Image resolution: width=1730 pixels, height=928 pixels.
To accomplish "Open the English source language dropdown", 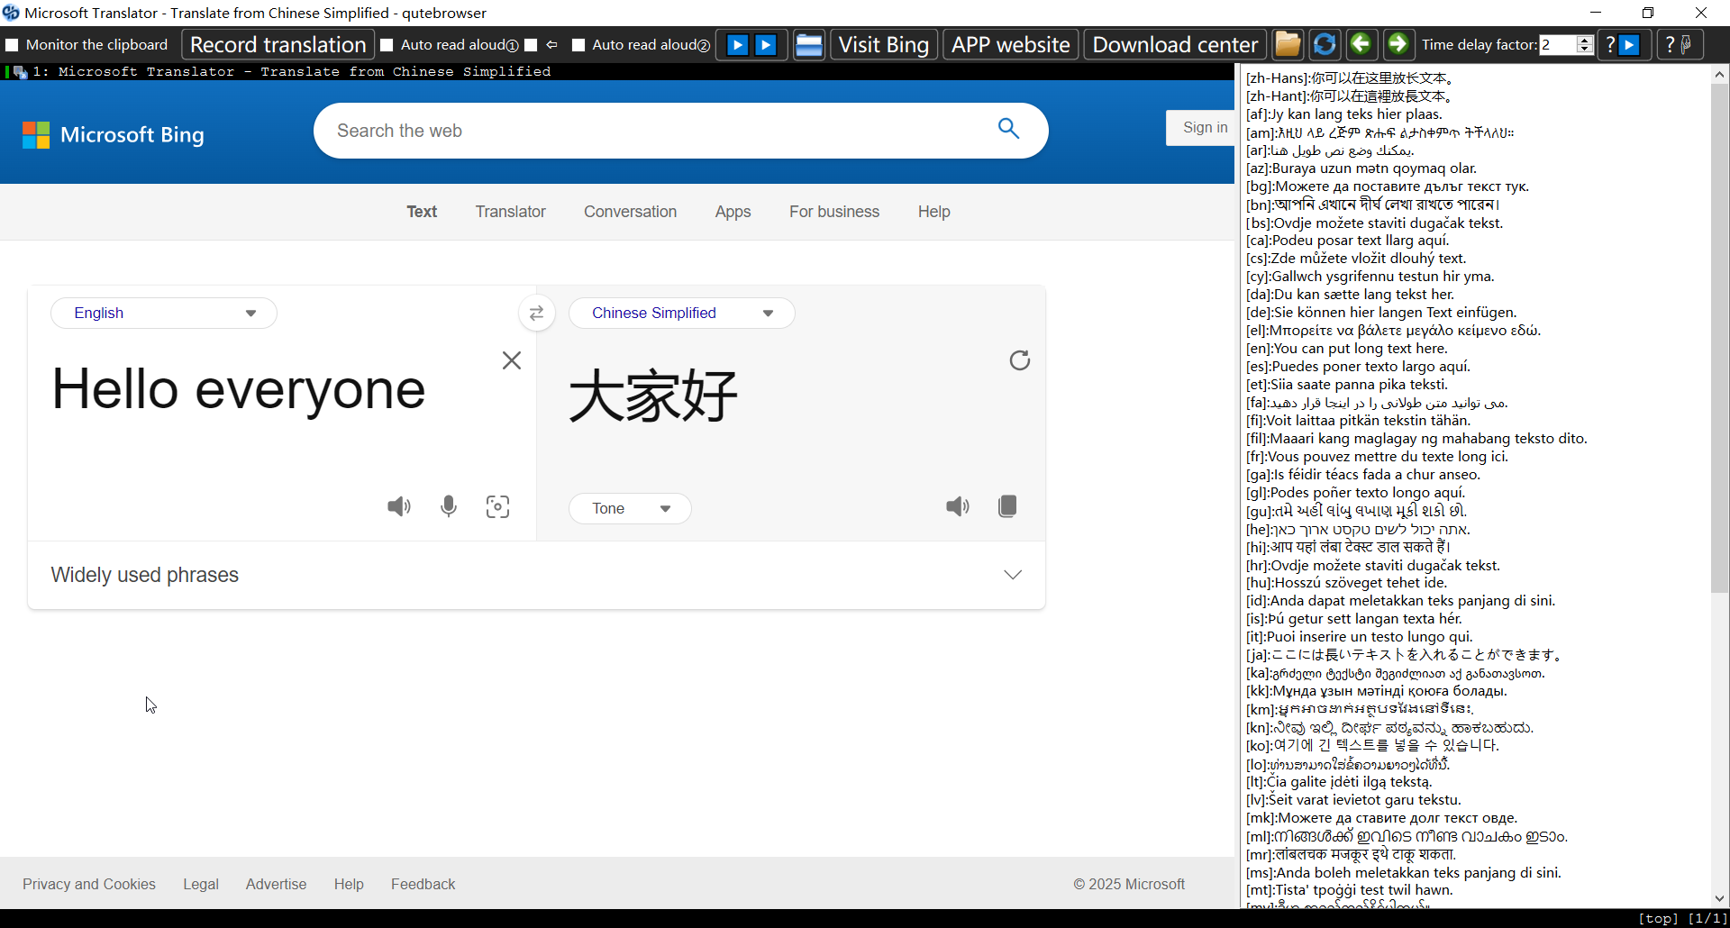I will (164, 313).
